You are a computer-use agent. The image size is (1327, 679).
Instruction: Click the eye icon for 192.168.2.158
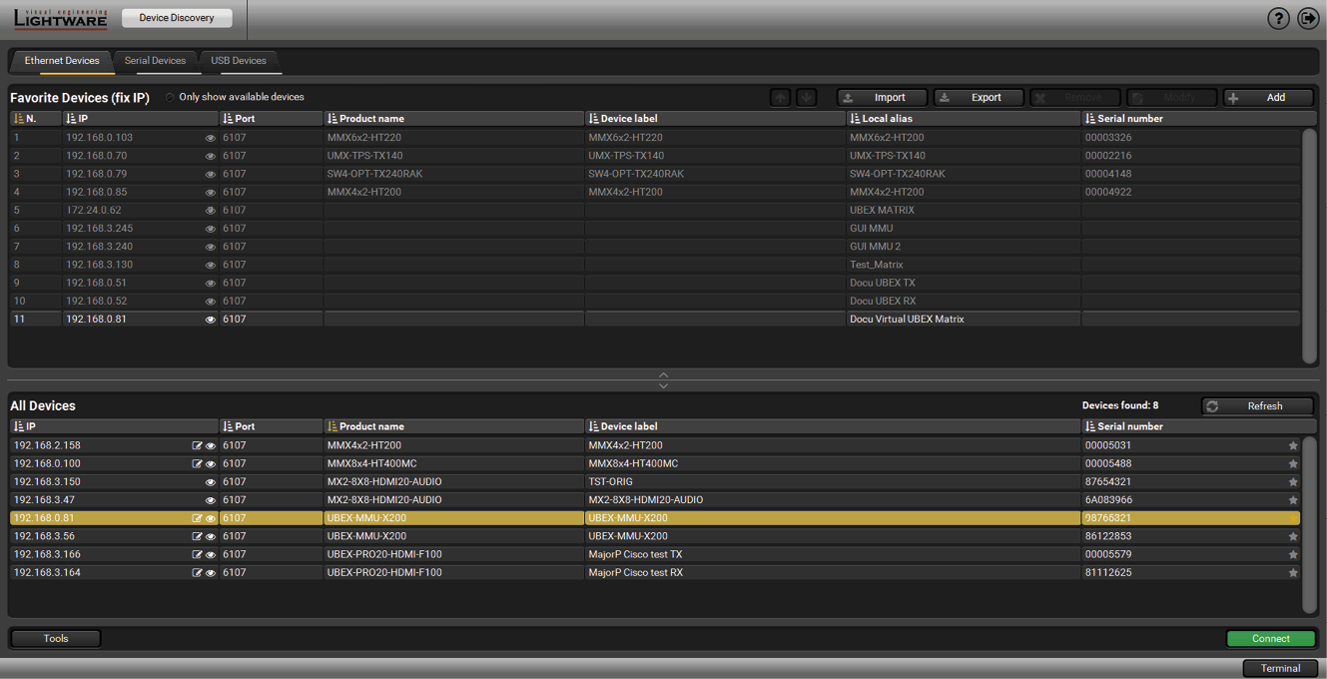tap(211, 446)
